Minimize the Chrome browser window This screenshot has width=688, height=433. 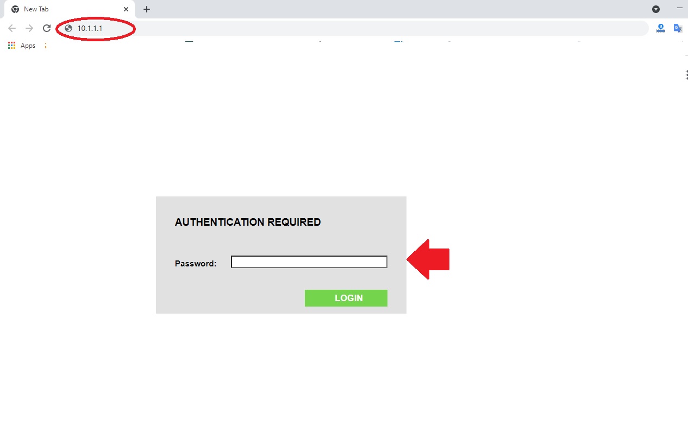pos(680,9)
